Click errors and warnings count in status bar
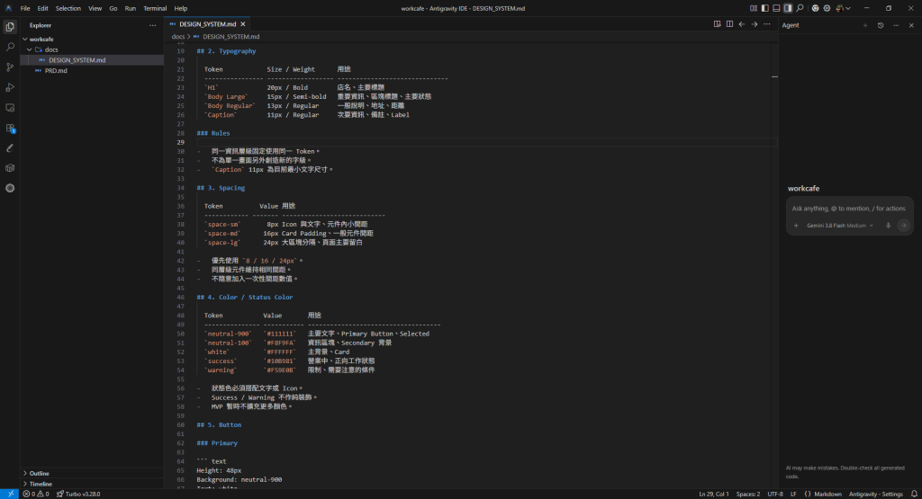 36,495
